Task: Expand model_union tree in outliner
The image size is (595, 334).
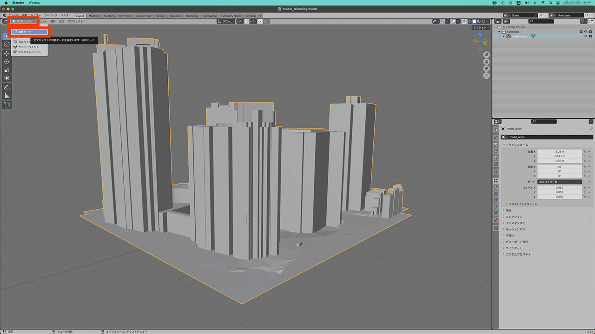Action: pyautogui.click(x=503, y=36)
